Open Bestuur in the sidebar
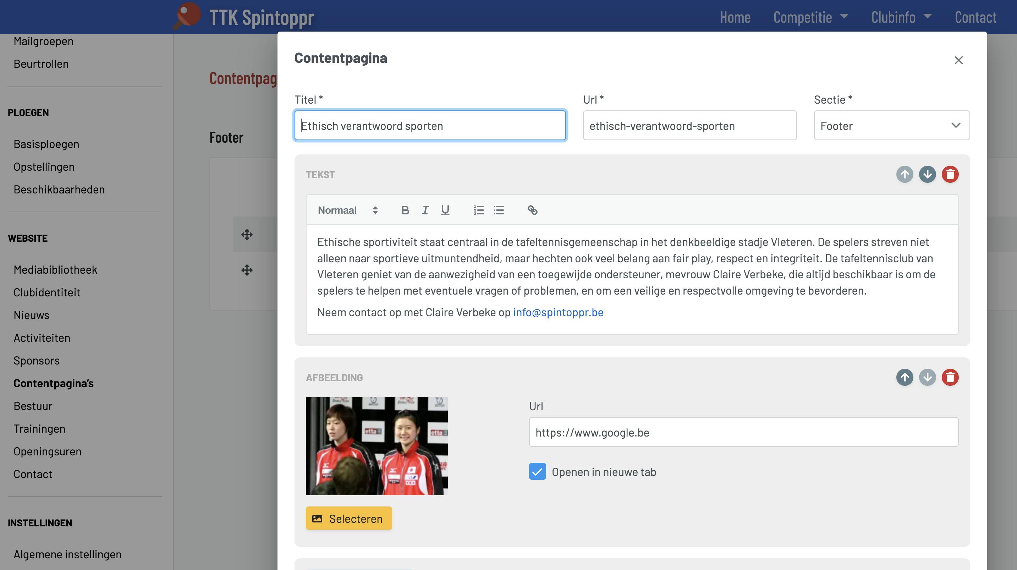Viewport: 1017px width, 570px height. click(x=33, y=406)
